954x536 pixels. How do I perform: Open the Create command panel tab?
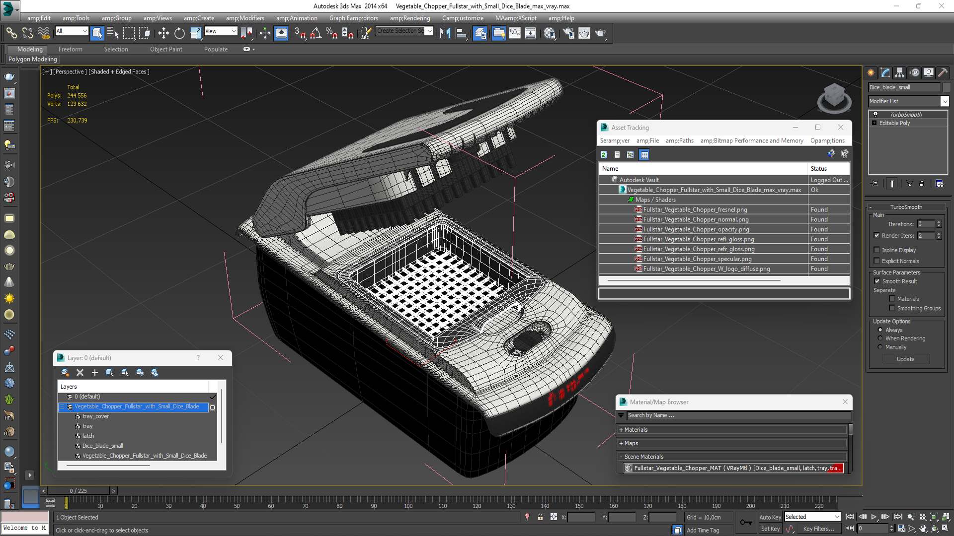coord(871,72)
